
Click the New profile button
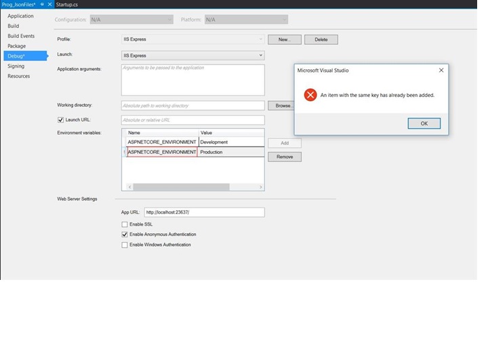[x=285, y=39]
